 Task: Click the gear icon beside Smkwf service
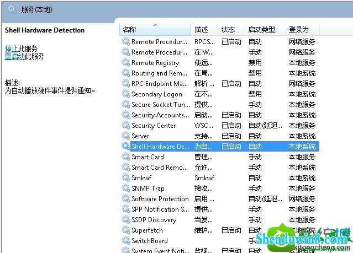[126, 177]
